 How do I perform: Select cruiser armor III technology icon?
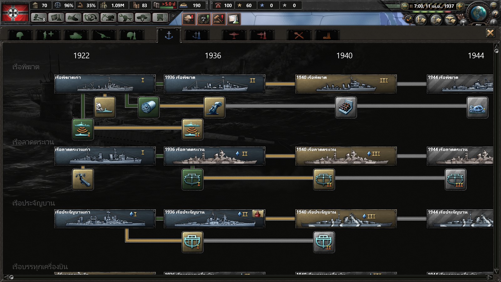pos(456,180)
